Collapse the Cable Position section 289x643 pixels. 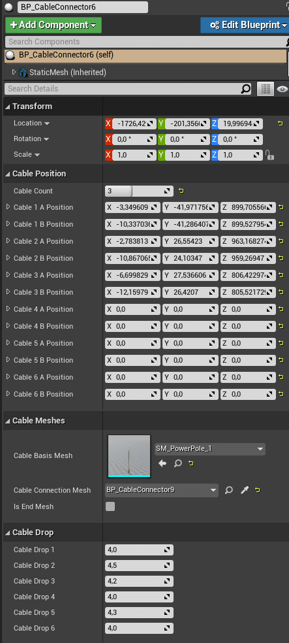(x=8, y=174)
